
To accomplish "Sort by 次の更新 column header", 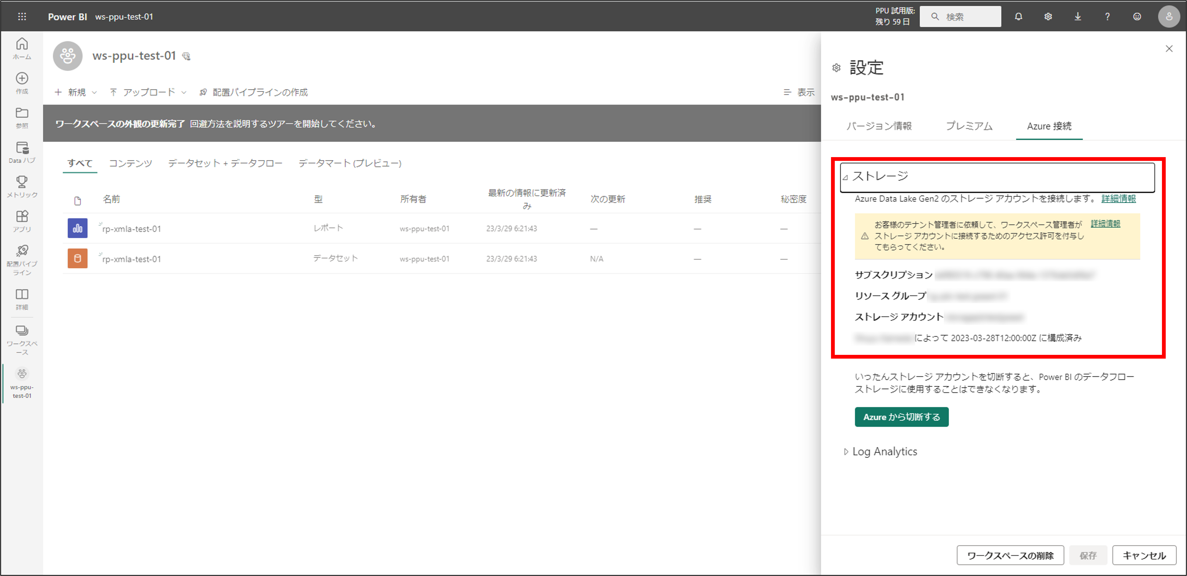I will coord(608,199).
